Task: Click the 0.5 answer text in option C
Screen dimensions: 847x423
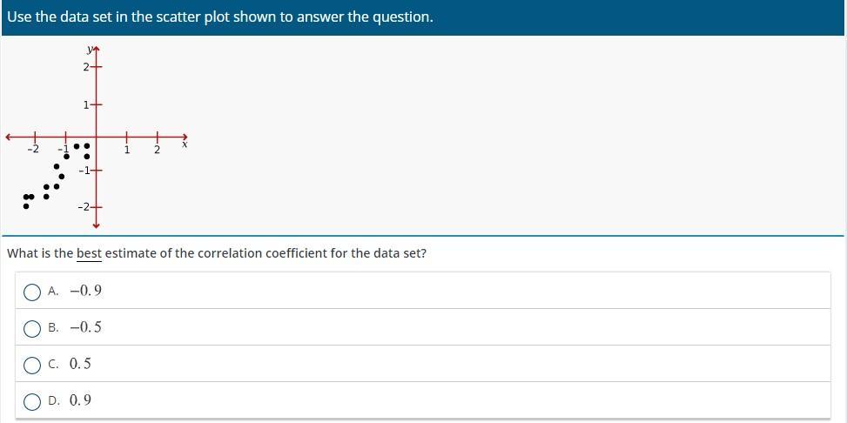Action: [x=80, y=364]
